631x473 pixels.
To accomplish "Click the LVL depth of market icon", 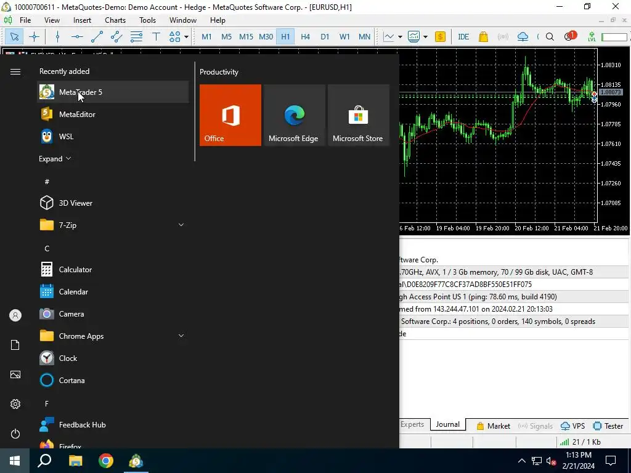I will [x=592, y=36].
